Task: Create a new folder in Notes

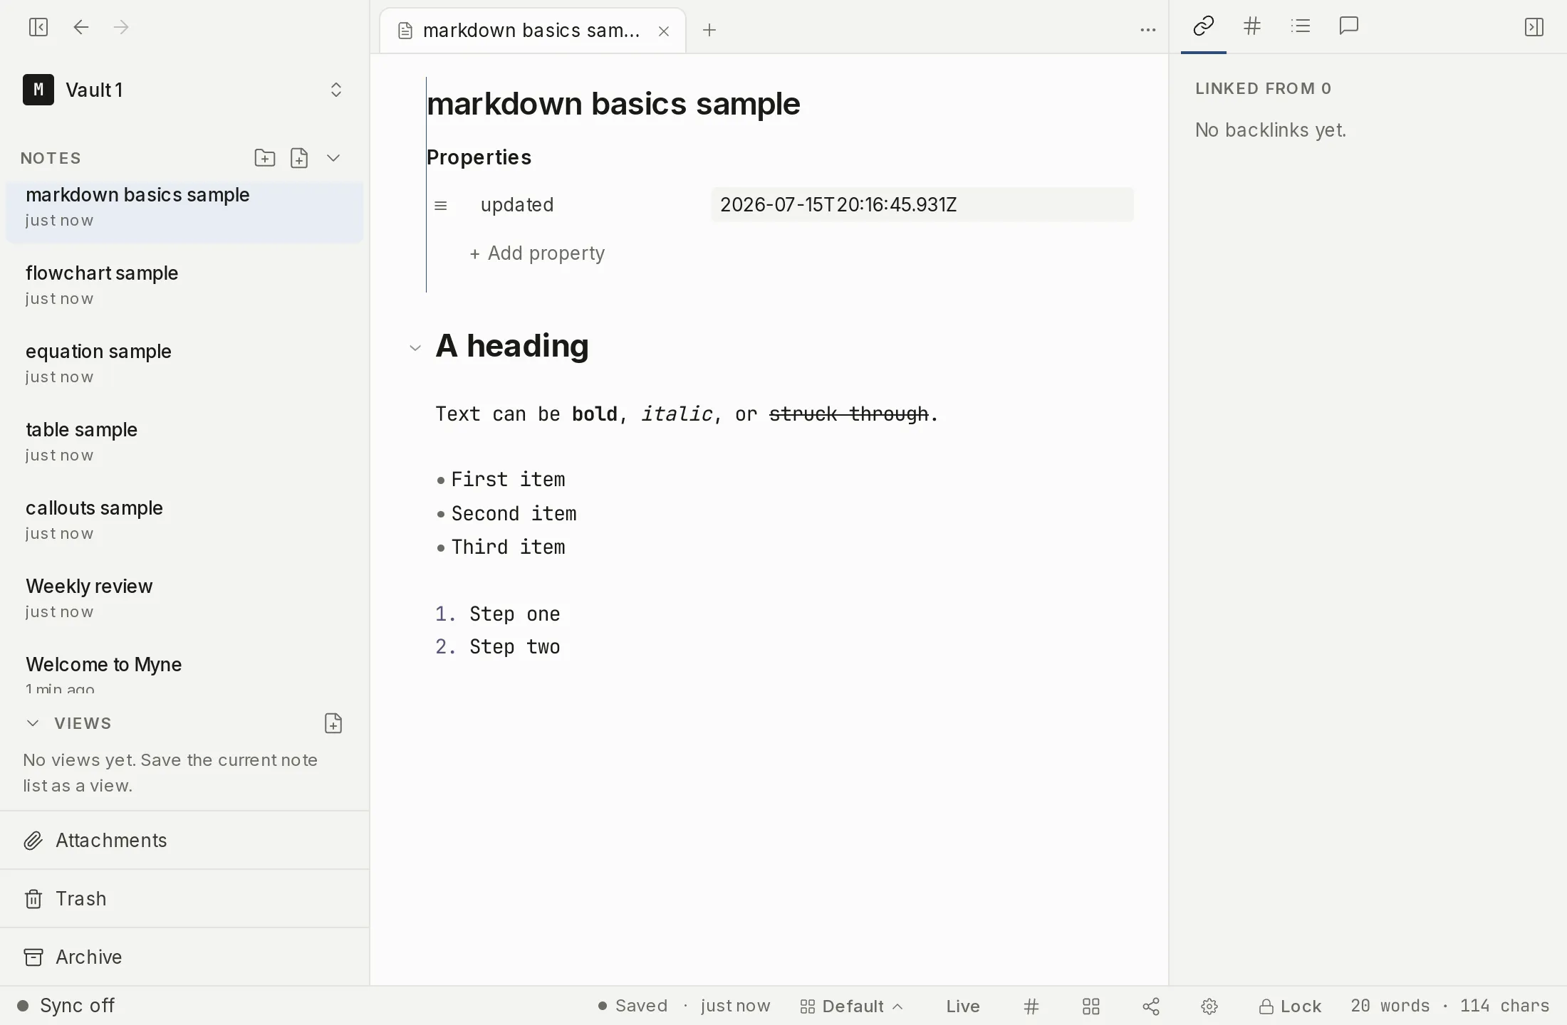Action: click(x=265, y=158)
